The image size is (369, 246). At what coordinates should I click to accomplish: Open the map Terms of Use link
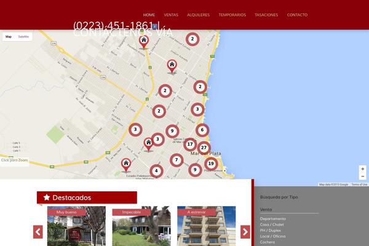359,184
